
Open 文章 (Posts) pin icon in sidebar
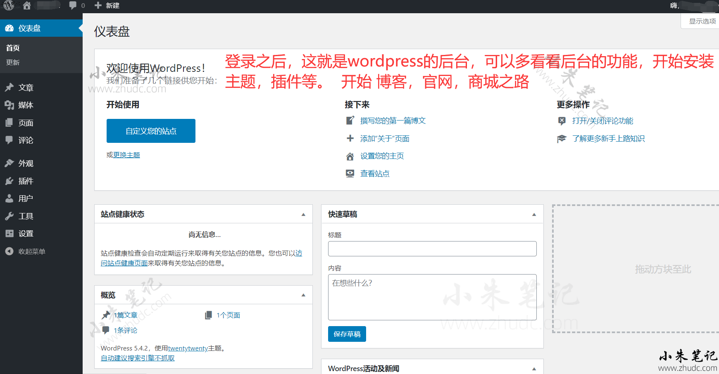click(x=10, y=88)
